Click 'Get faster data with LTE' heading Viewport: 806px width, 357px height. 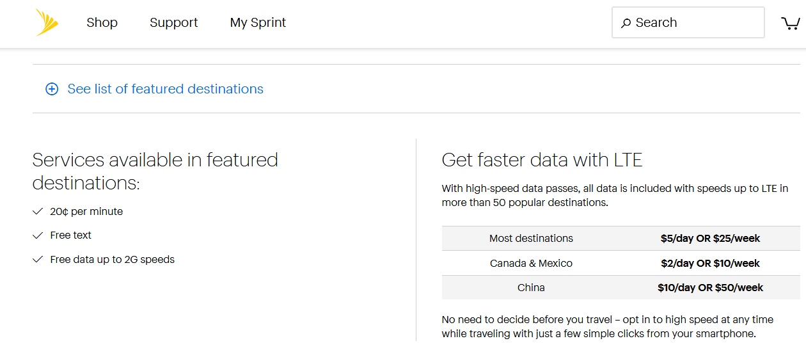[x=542, y=159]
